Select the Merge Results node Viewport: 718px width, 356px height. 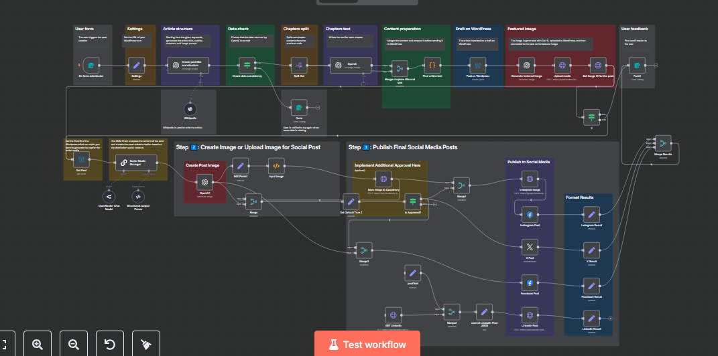[662, 144]
